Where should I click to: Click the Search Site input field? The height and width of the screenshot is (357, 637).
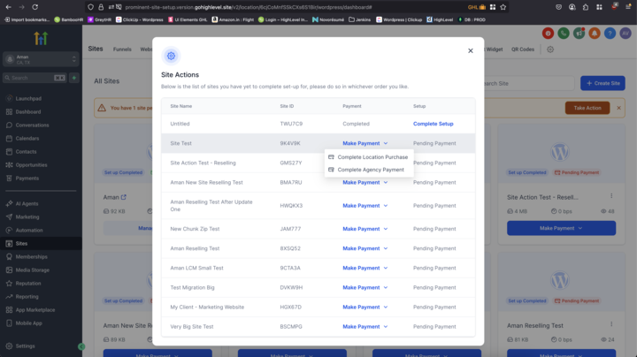pyautogui.click(x=528, y=84)
